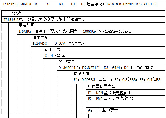Click the 产品名称 header cell
The image size is (166, 118).
pos(83,14)
